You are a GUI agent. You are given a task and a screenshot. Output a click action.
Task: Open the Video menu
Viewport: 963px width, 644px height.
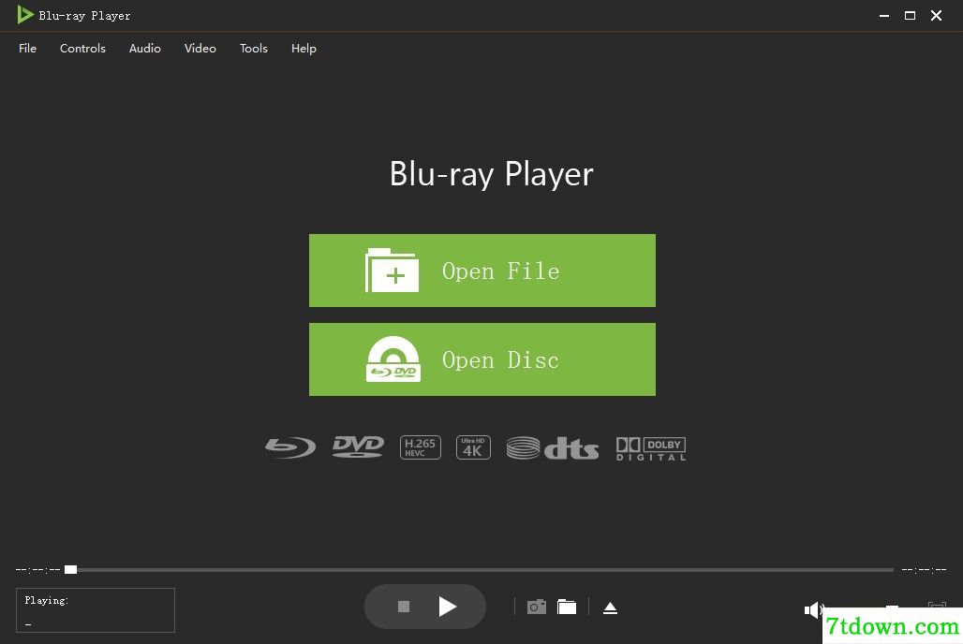pyautogui.click(x=200, y=49)
